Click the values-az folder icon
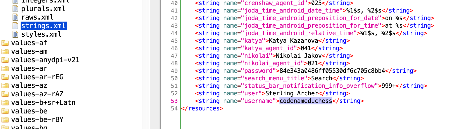 click(5, 86)
